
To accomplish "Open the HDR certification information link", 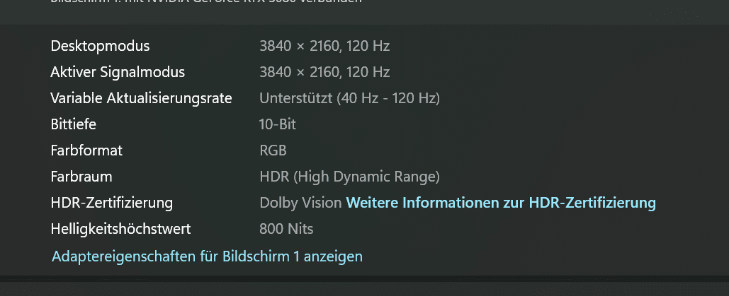I will 500,203.
